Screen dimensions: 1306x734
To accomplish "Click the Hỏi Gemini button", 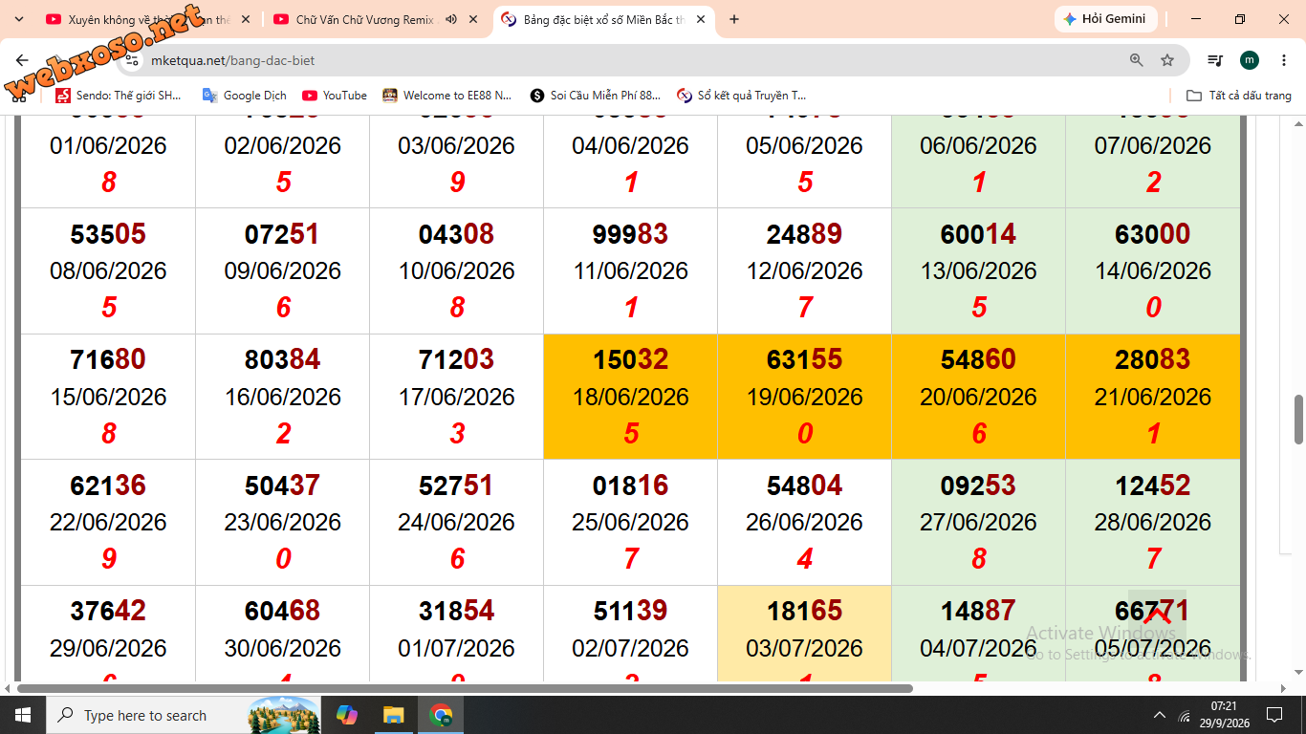I will 1106,19.
